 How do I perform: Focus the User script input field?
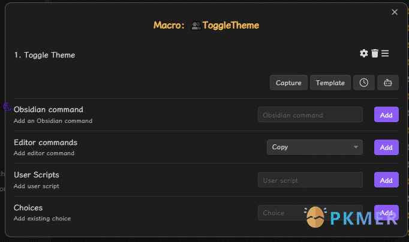point(310,180)
